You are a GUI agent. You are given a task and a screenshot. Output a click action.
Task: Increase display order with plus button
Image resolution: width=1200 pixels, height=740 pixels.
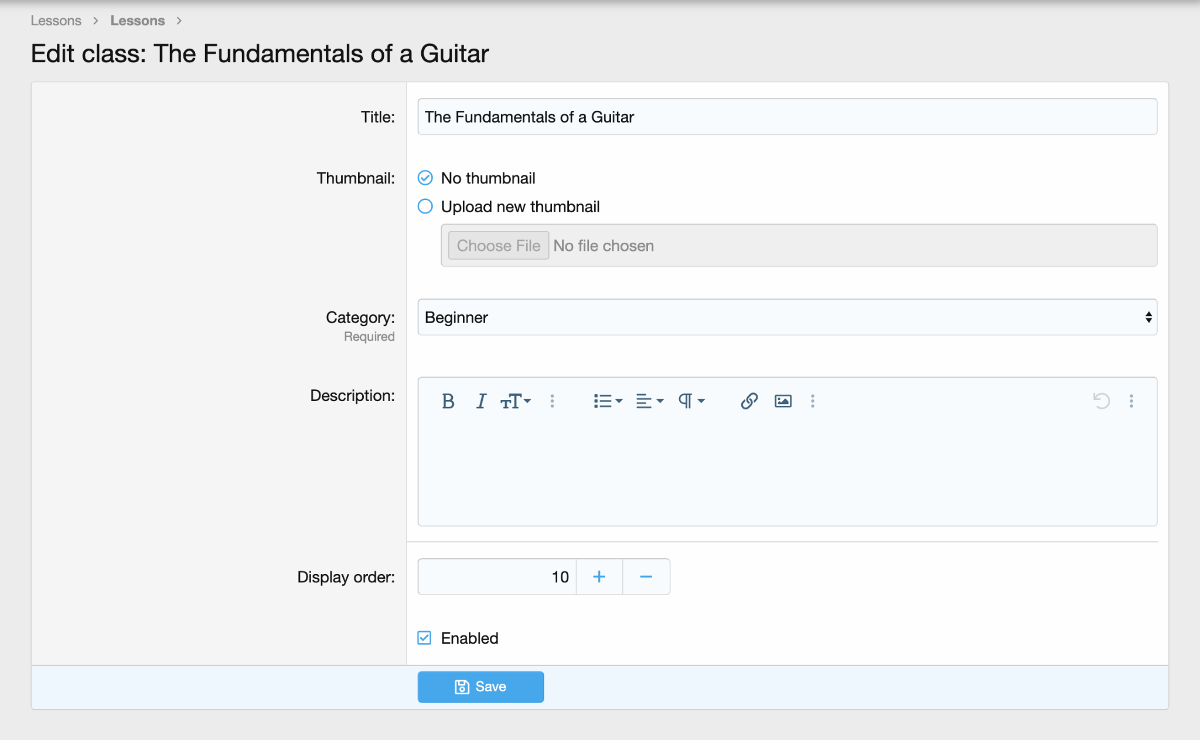click(599, 577)
